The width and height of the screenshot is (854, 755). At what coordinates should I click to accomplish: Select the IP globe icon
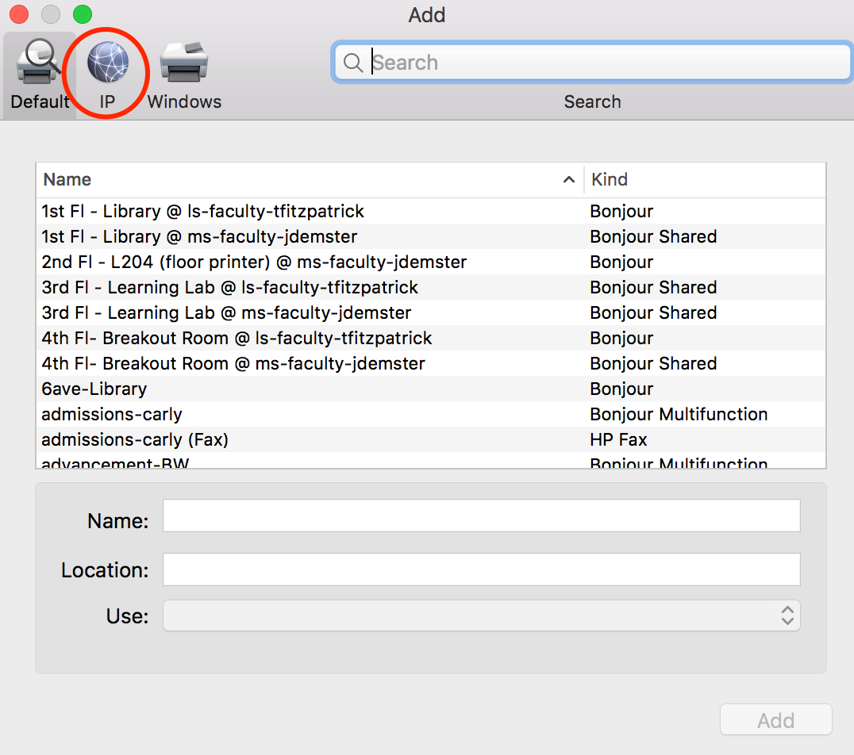coord(107,63)
